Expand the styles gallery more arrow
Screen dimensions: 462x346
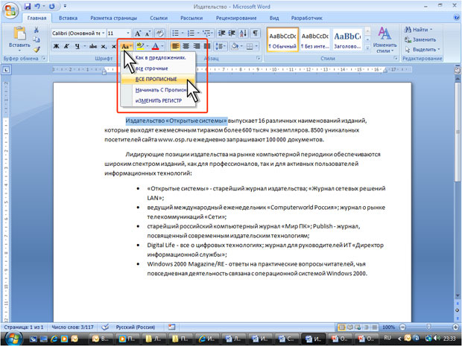pyautogui.click(x=367, y=48)
